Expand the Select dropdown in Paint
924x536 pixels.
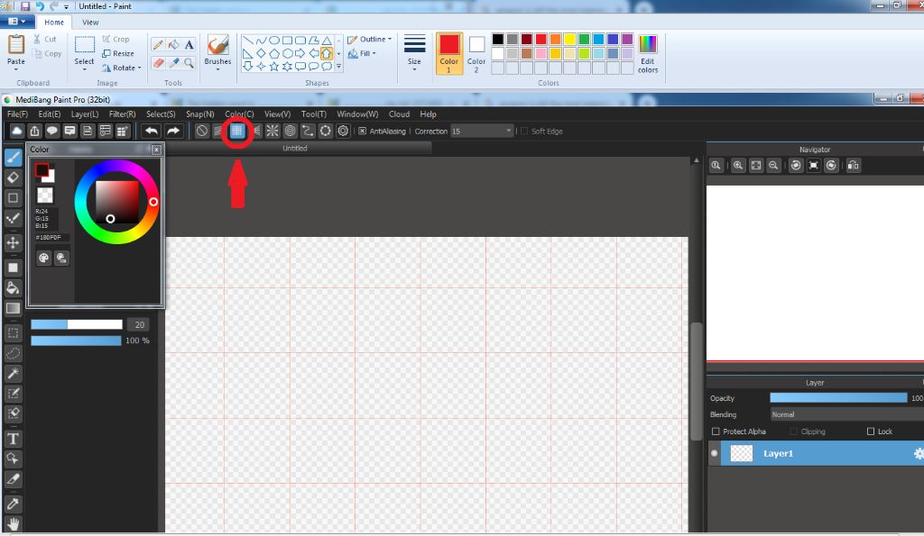(x=84, y=69)
